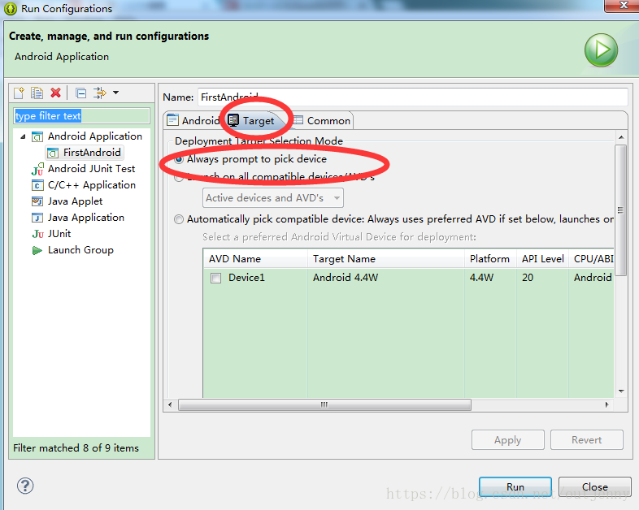Select Android Application in the tree
This screenshot has width=639, height=510.
click(x=95, y=136)
